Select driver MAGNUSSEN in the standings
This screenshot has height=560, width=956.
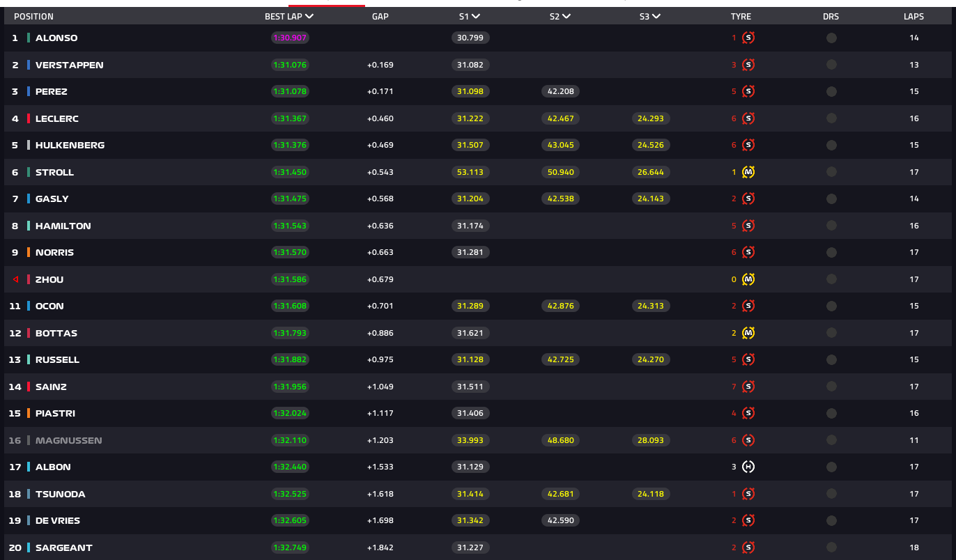pyautogui.click(x=68, y=440)
